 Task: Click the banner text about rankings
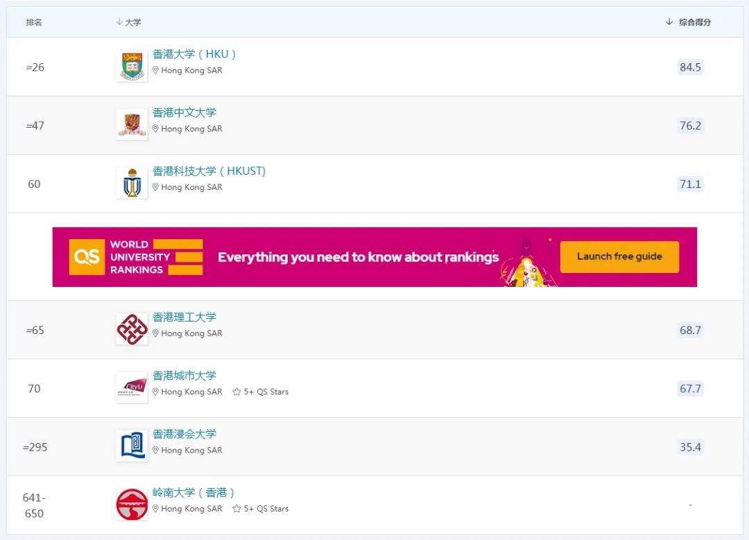359,257
